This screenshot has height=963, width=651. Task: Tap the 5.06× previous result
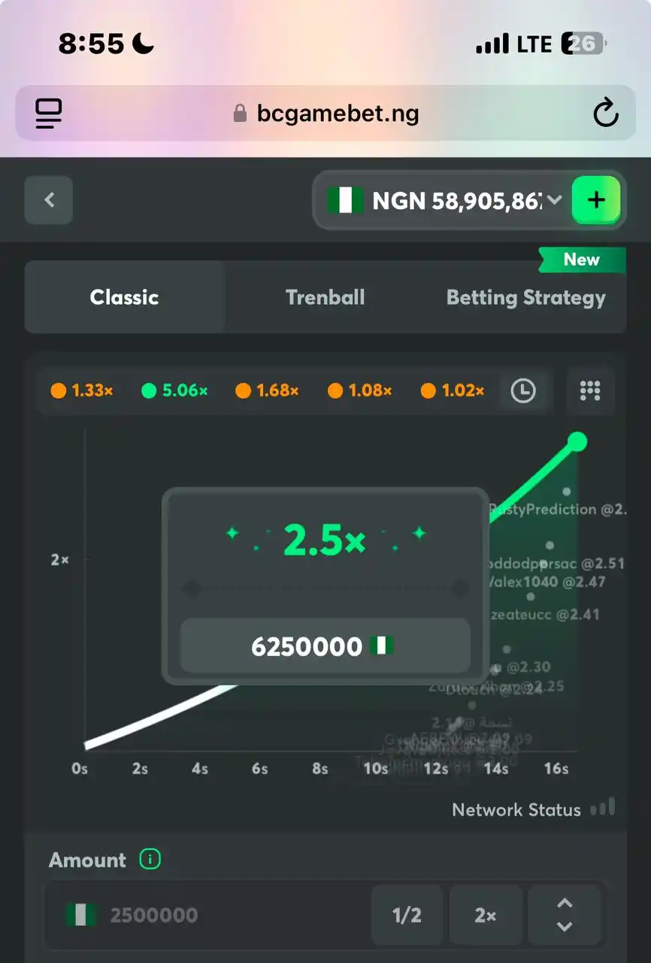pyautogui.click(x=174, y=390)
